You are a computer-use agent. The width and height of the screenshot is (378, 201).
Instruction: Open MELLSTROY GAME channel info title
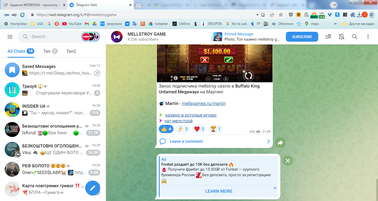(x=147, y=34)
